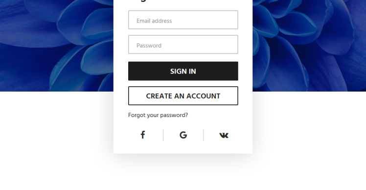Open the Forgot your password? link

point(158,115)
